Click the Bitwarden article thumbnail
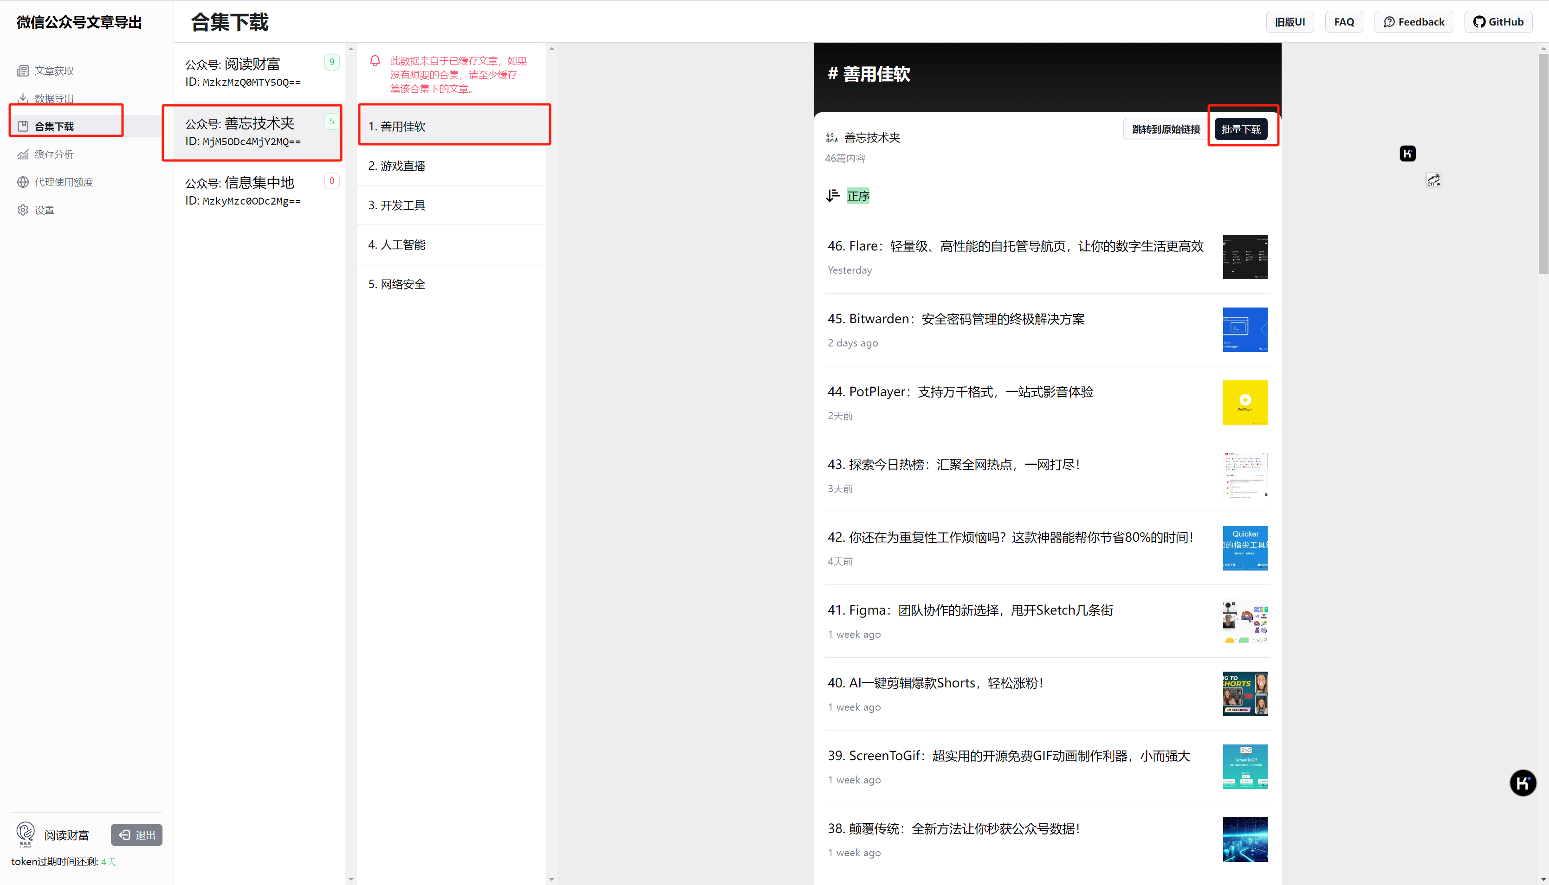Viewport: 1549px width, 885px height. [1245, 330]
